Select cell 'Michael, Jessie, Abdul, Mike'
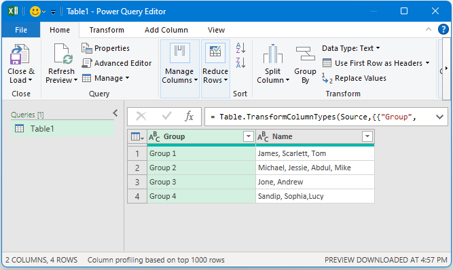Image resolution: width=453 pixels, height=270 pixels. tap(315, 168)
